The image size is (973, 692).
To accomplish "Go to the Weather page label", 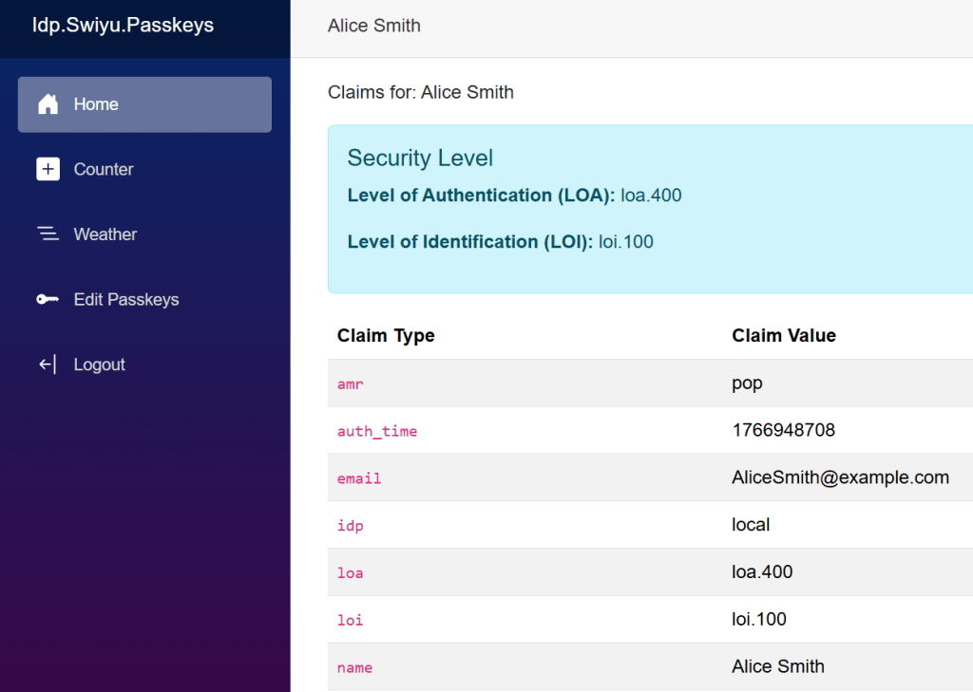I will 105,234.
